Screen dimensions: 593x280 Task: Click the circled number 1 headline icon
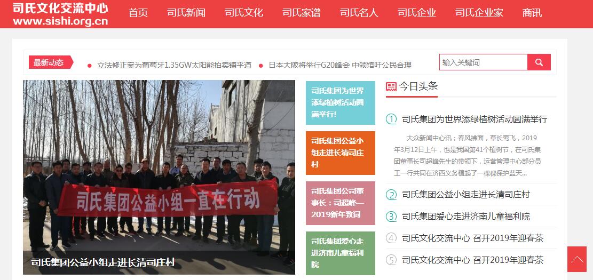[391, 119]
